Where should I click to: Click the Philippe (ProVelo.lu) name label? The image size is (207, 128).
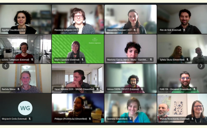tap(71, 119)
